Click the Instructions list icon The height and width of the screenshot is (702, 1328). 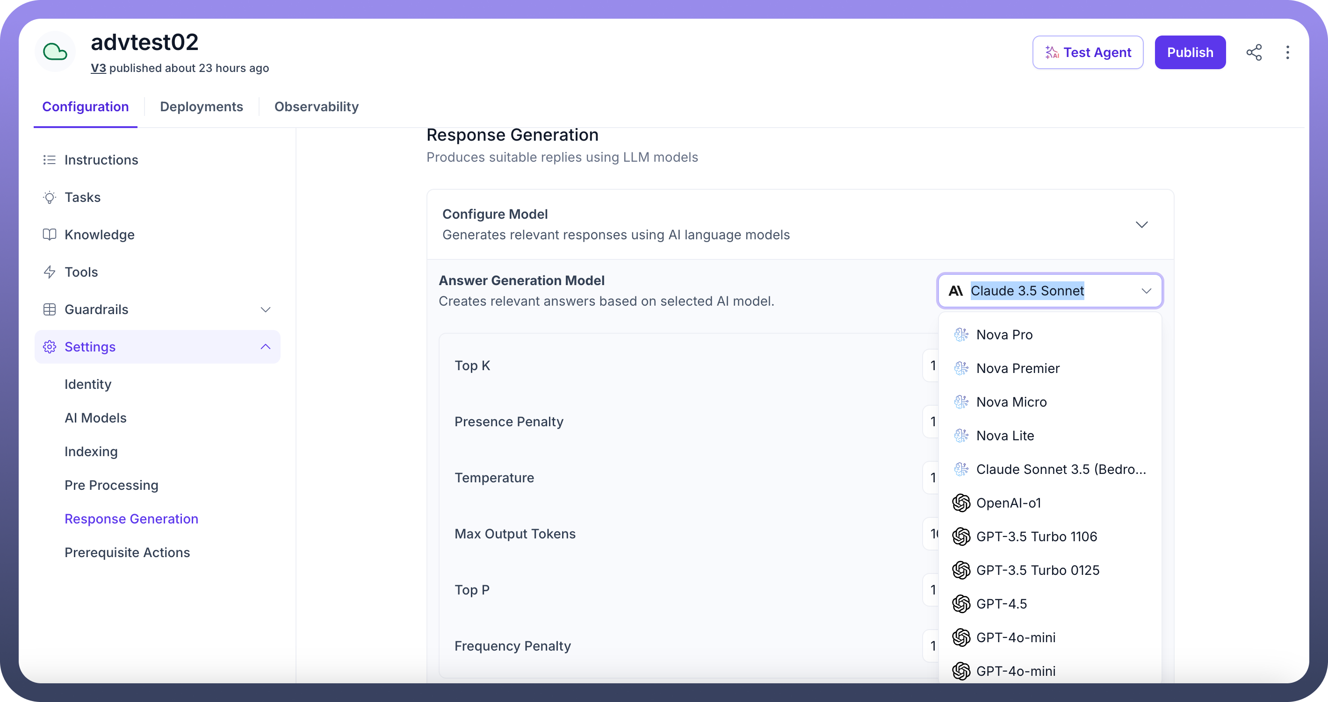click(x=50, y=160)
